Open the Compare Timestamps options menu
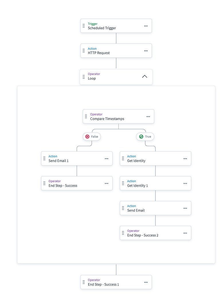 click(x=148, y=116)
